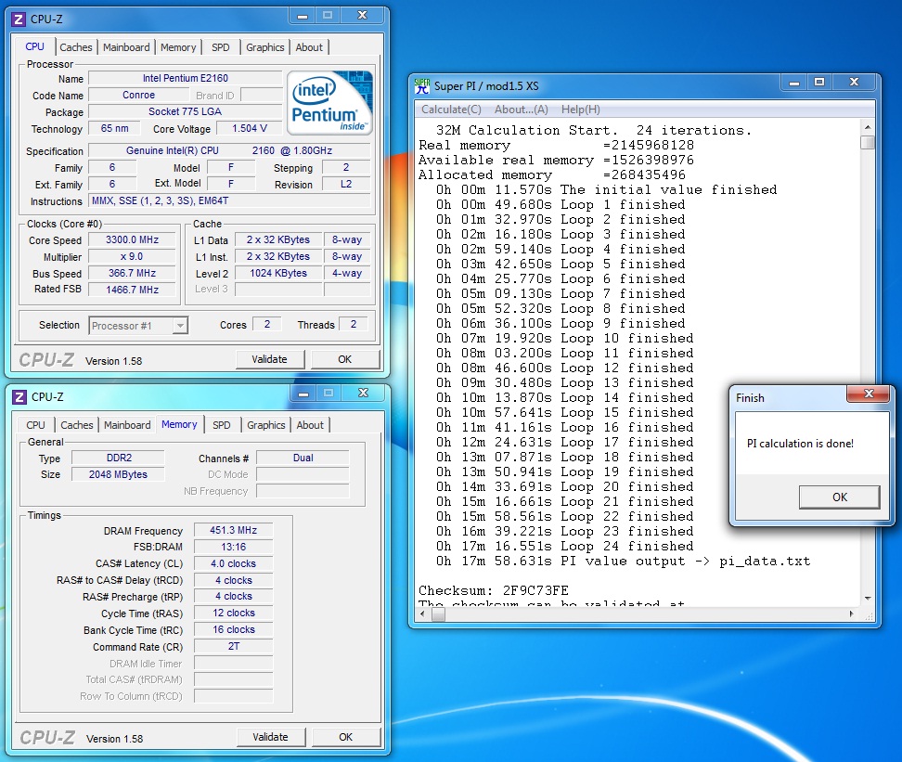This screenshot has width=902, height=762.
Task: Click the Intel Pentium inside logo
Action: [x=329, y=102]
